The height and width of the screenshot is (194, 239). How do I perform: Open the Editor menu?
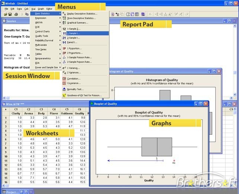pyautogui.click(x=49, y=9)
